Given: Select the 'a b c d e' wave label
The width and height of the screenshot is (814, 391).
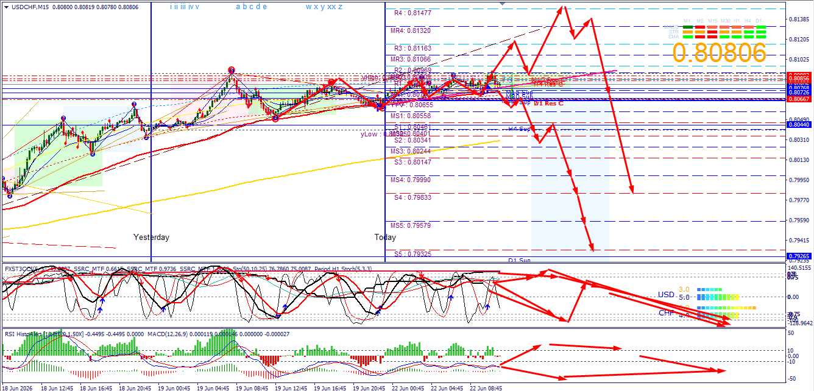Looking at the screenshot, I should [x=251, y=7].
